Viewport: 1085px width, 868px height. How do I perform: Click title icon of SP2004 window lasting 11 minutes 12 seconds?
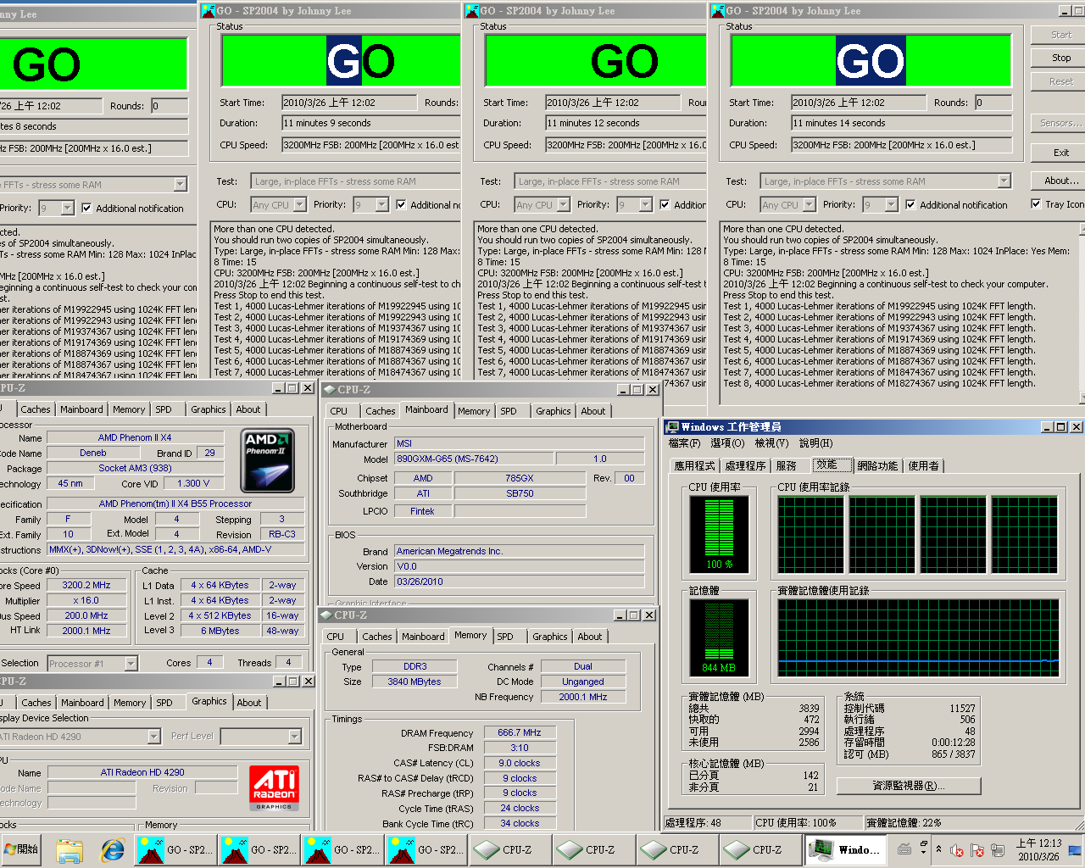pos(471,10)
